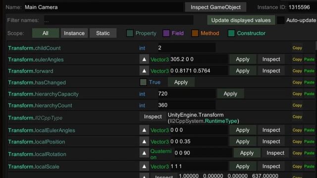This screenshot has height=178, width=317.
Task: Apply the Transform.localPosition value
Action: point(243,142)
